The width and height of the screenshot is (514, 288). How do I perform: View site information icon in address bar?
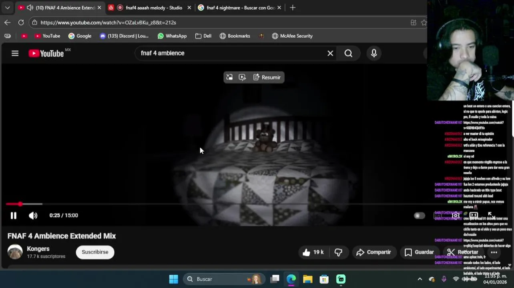[35, 22]
